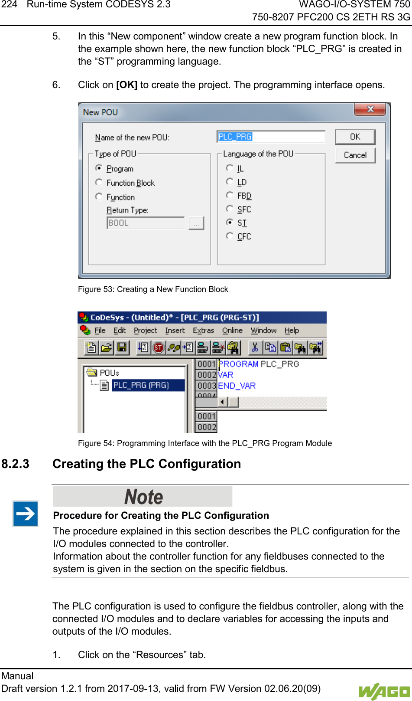This screenshot has width=412, height=701.
Task: Click the Open file folder icon
Action: tap(106, 347)
